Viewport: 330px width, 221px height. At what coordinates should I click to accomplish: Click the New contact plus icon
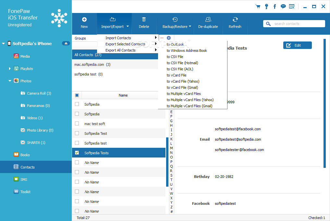click(84, 19)
